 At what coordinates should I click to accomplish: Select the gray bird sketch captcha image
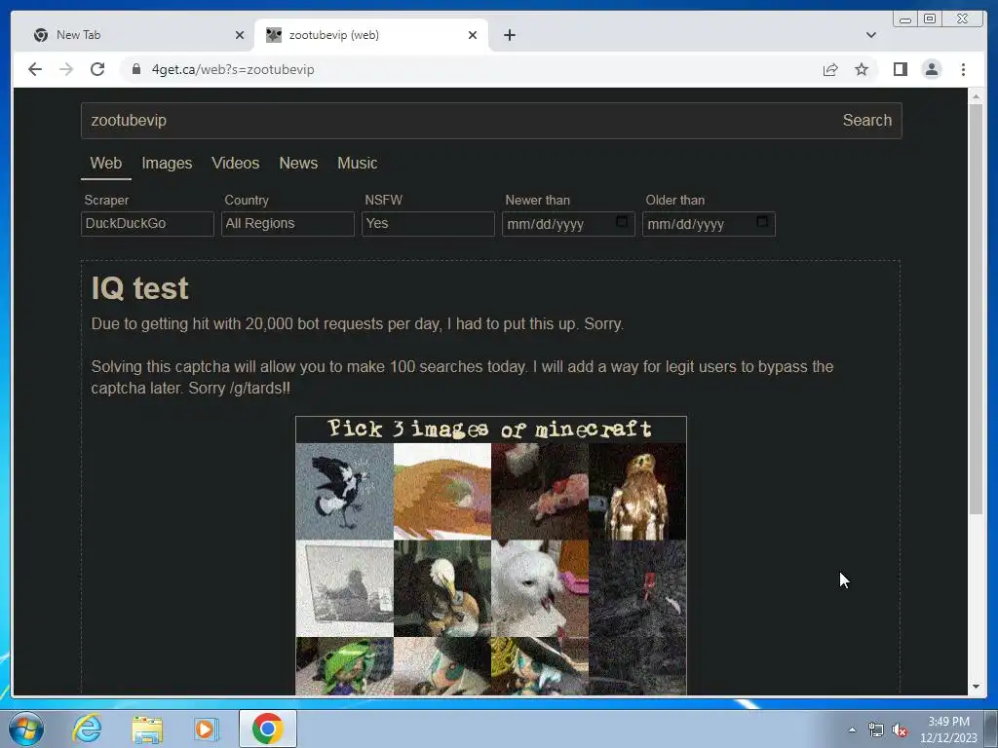344,588
